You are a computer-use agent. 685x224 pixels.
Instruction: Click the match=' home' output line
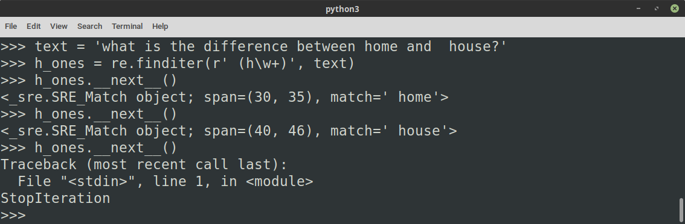point(225,97)
